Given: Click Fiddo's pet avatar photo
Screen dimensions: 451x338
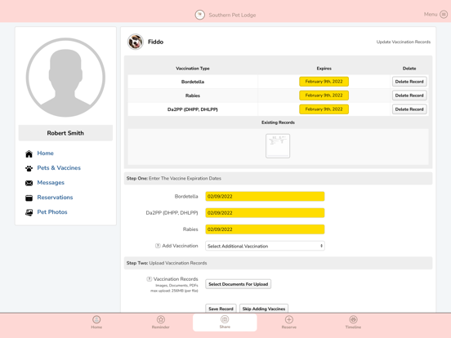Looking at the screenshot, I should (x=135, y=42).
